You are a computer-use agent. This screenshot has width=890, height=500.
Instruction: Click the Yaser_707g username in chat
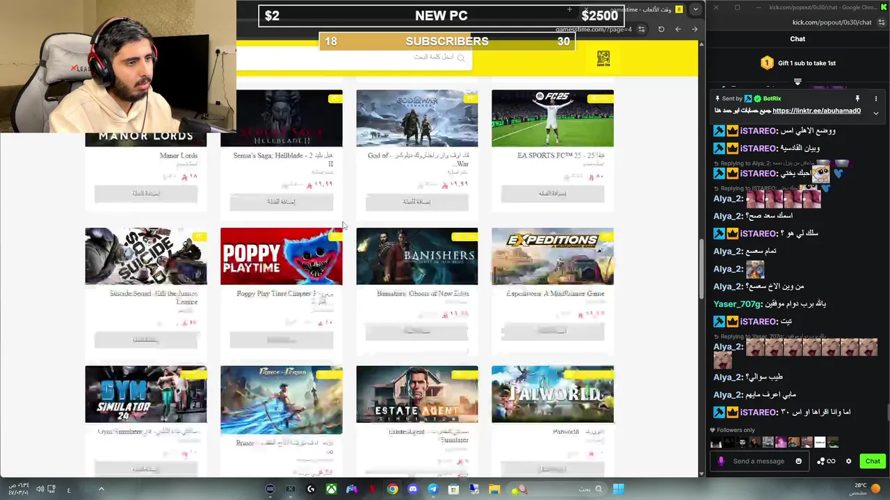[737, 304]
